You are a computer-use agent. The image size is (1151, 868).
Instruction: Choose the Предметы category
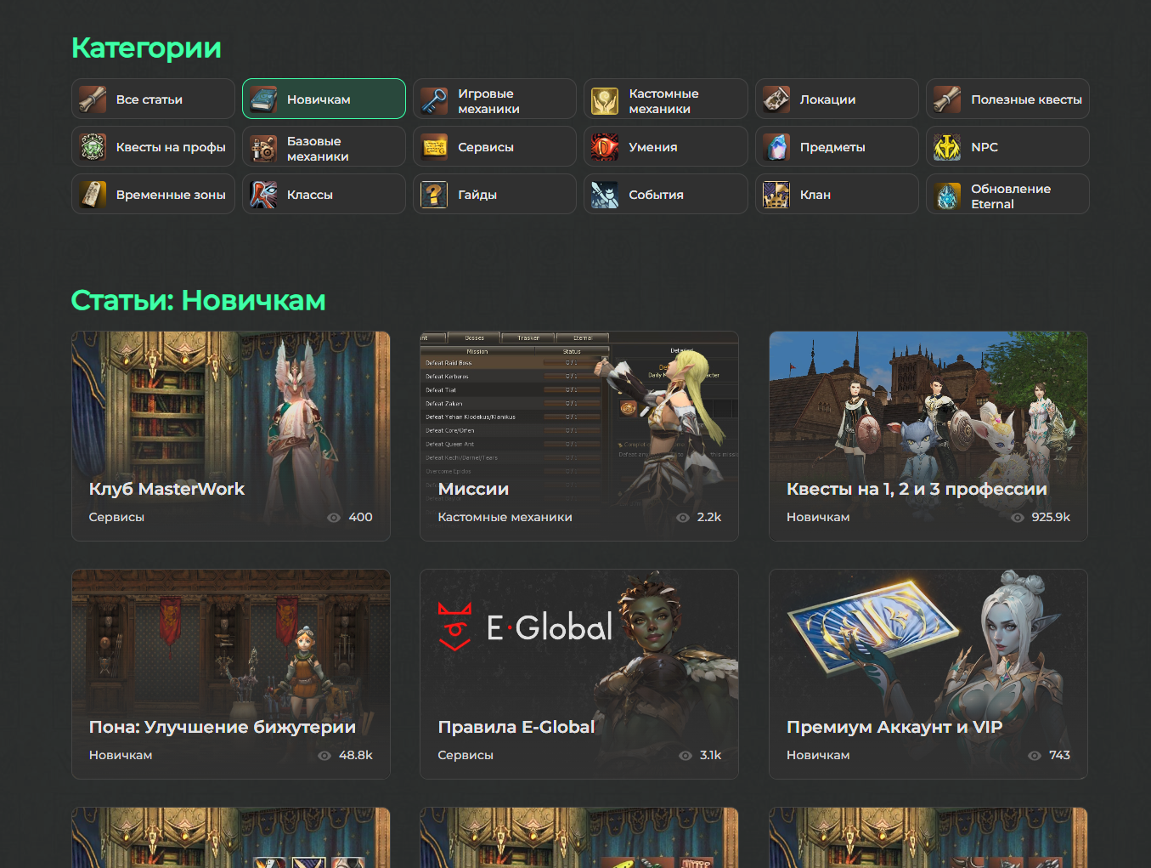(837, 146)
